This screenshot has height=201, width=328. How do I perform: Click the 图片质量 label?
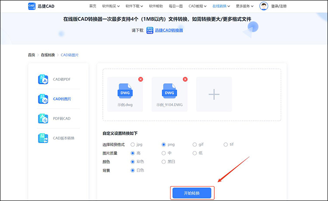[110, 153]
